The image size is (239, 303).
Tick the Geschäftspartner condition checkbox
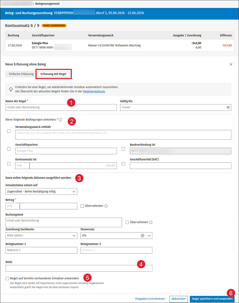click(x=9, y=149)
